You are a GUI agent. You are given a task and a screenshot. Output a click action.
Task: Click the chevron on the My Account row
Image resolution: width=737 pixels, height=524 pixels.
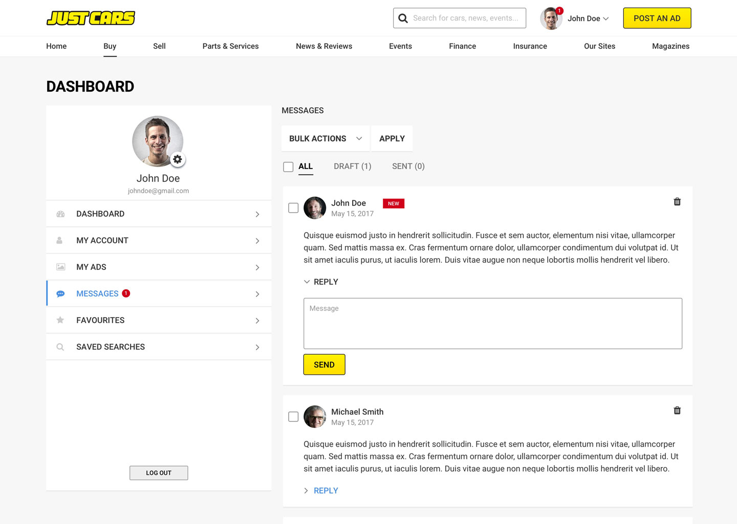[257, 241]
